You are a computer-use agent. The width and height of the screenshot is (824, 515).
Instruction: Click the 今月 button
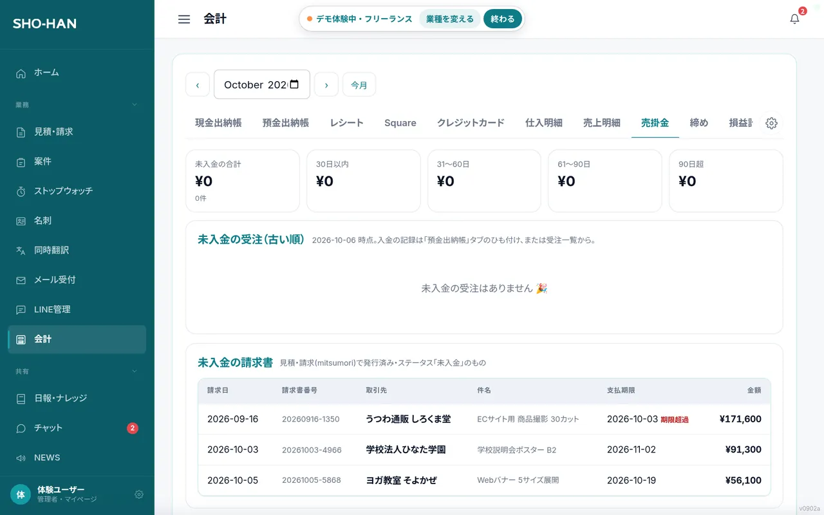[359, 84]
